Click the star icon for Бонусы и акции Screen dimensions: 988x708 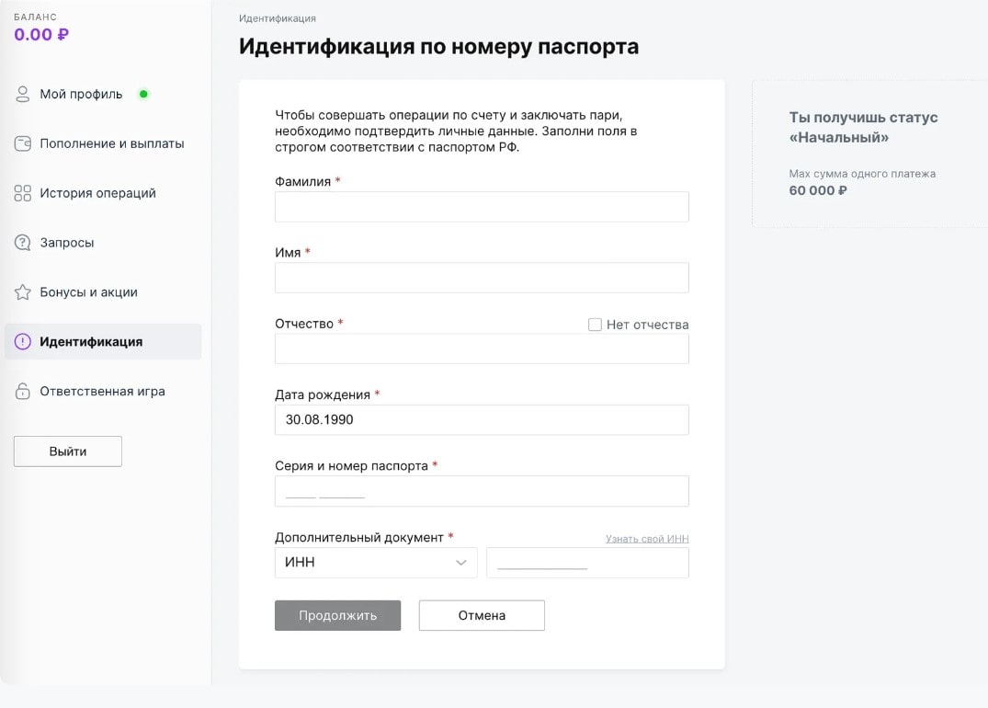click(23, 292)
